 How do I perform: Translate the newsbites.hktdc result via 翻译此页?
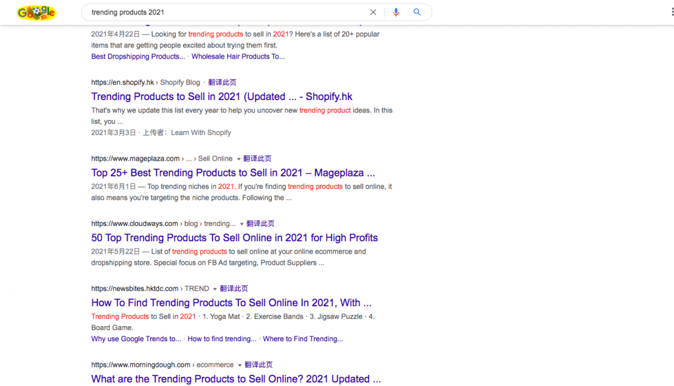[234, 289]
